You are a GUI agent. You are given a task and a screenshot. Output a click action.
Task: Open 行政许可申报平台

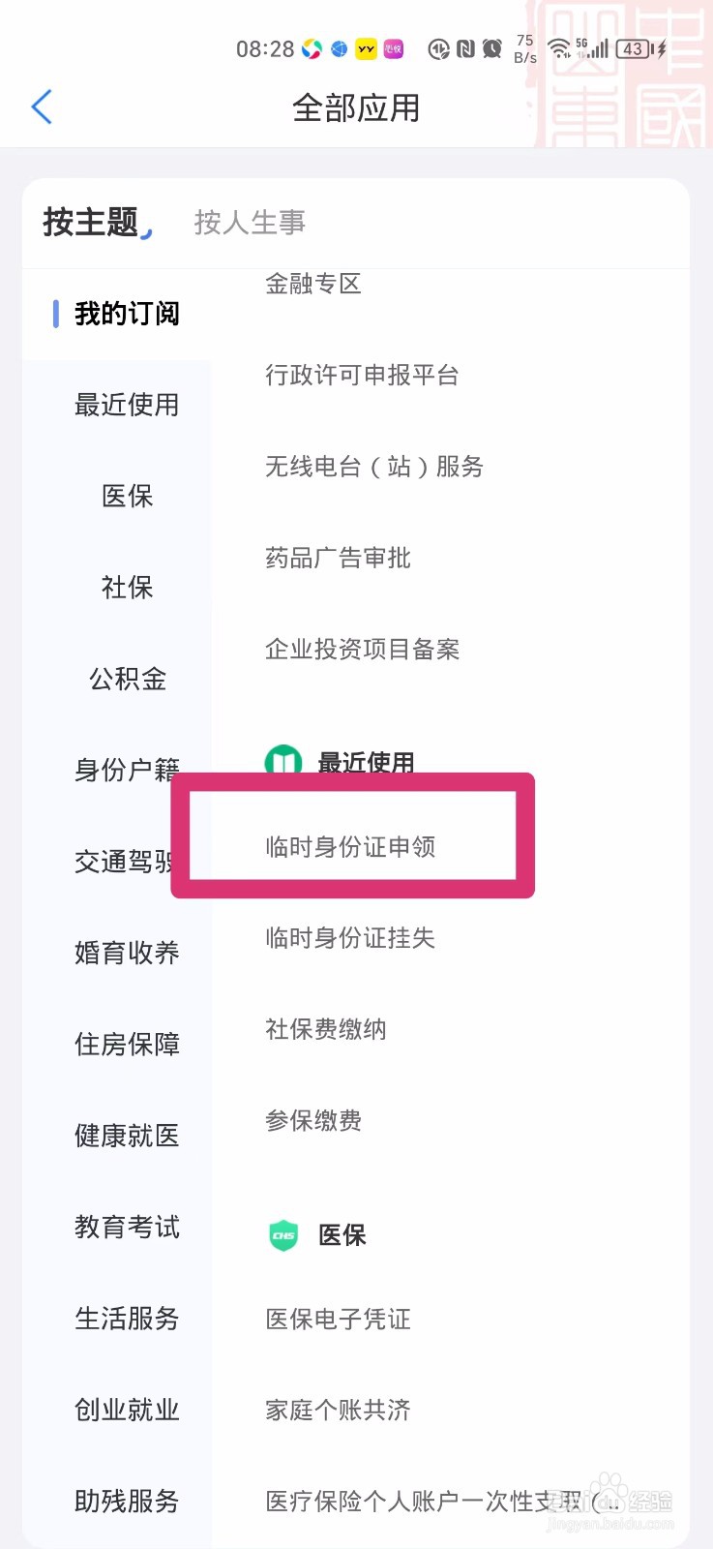(x=362, y=376)
